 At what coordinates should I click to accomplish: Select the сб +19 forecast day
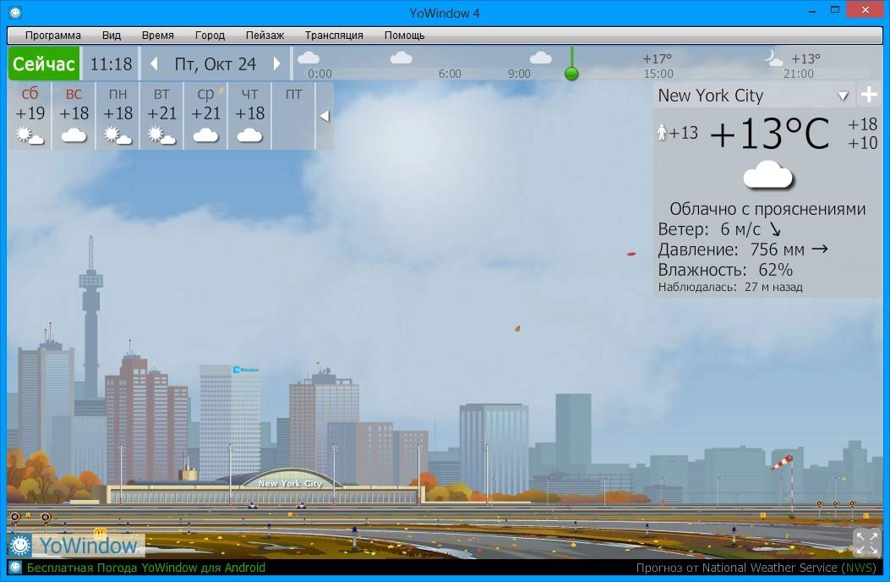click(30, 116)
